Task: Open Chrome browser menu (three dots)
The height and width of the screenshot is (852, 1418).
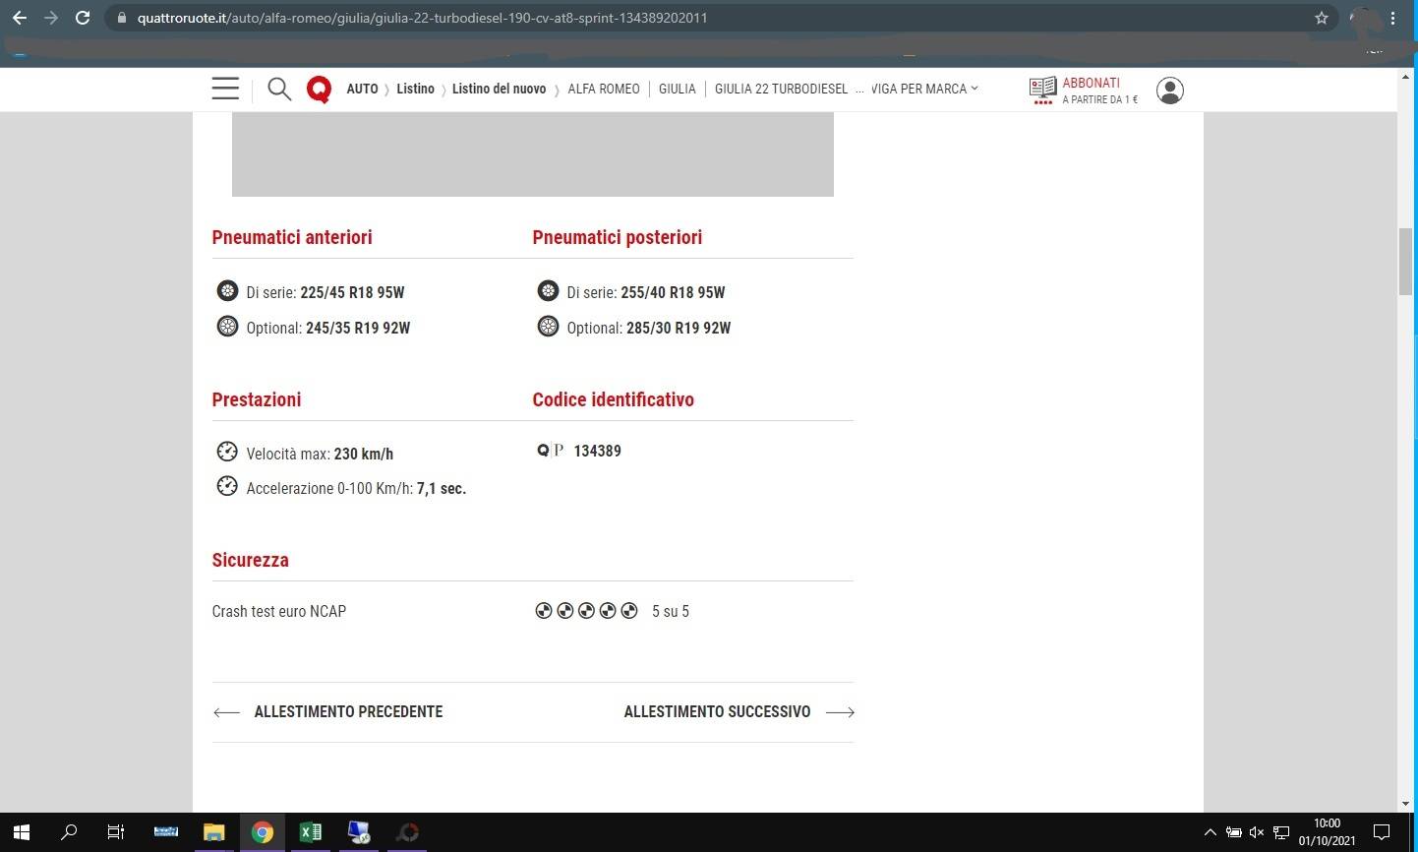Action: coord(1393,18)
